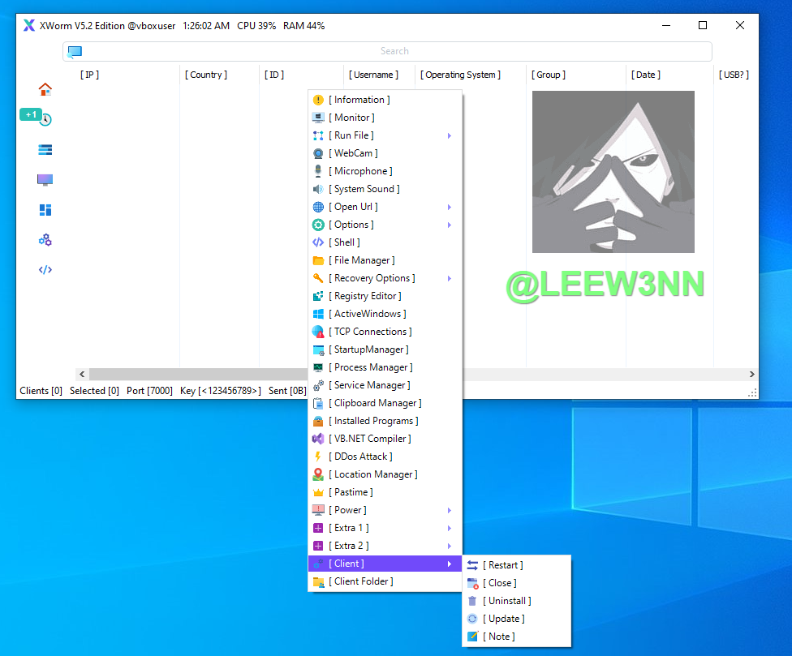Open the clock icon with +1 badge

(45, 119)
